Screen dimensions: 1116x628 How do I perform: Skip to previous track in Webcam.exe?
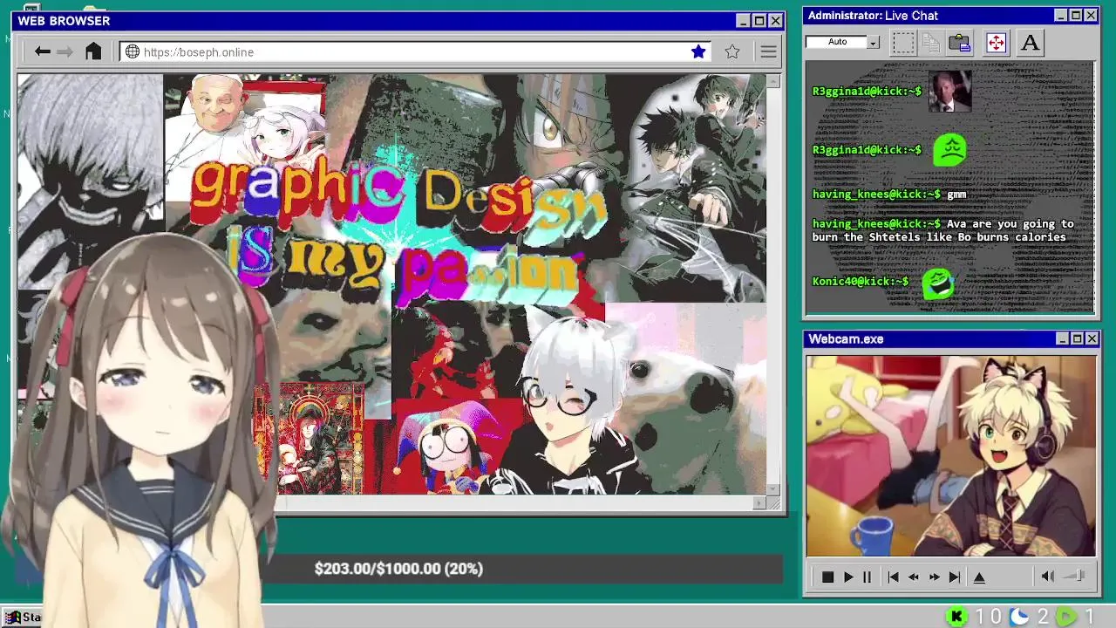(893, 577)
